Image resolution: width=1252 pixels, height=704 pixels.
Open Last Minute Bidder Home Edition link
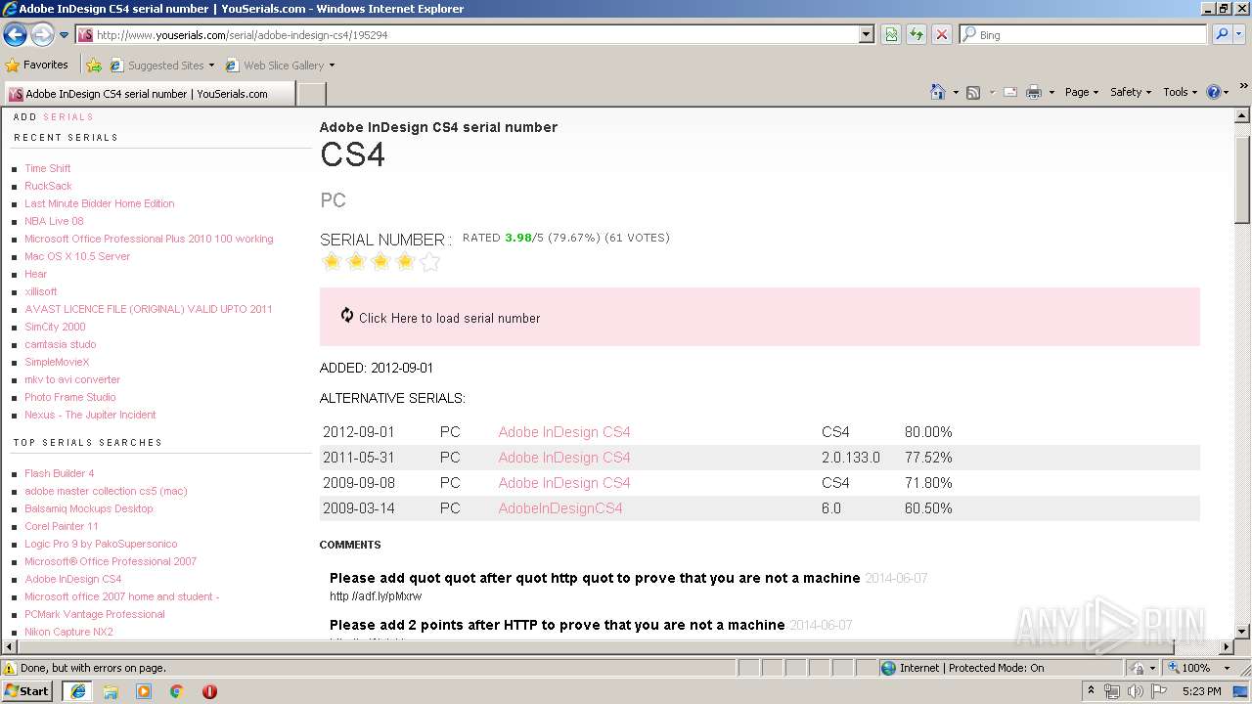click(x=100, y=203)
